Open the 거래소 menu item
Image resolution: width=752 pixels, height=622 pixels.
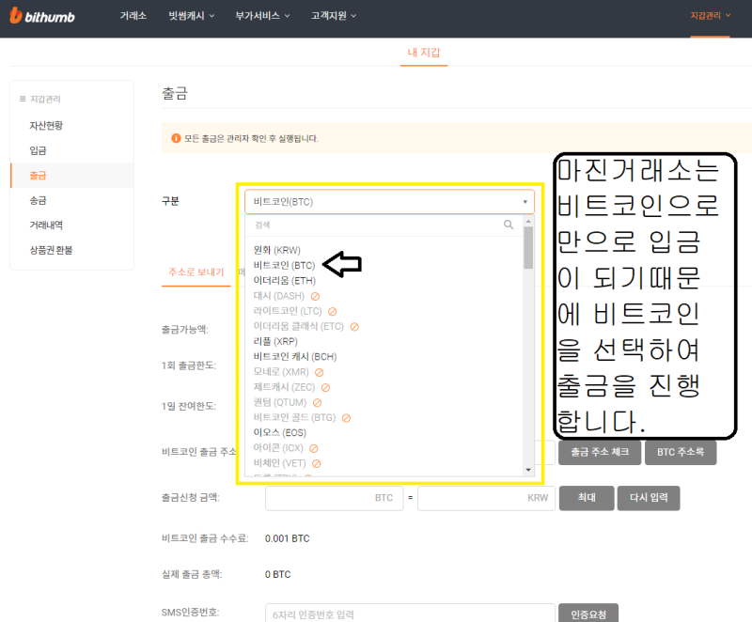[x=133, y=16]
